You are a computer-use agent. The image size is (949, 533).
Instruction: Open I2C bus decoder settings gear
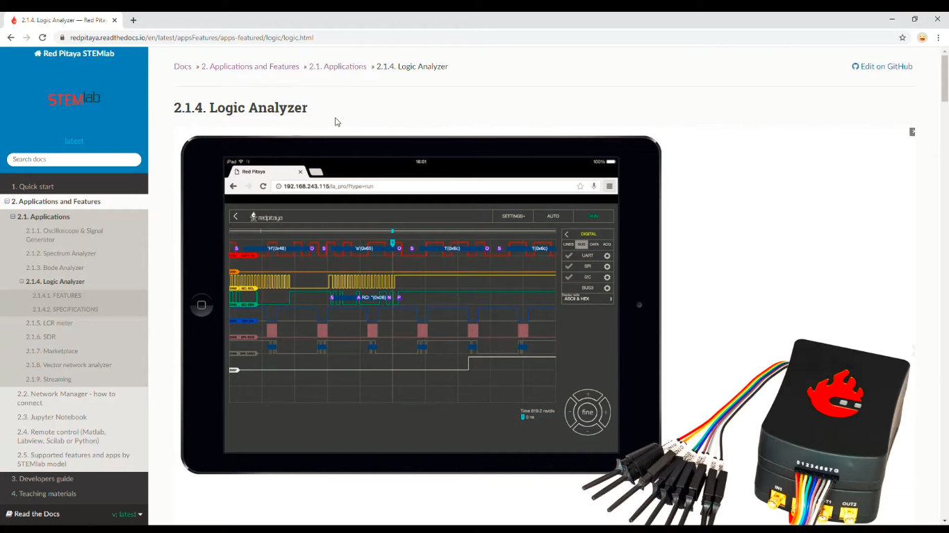pos(607,277)
